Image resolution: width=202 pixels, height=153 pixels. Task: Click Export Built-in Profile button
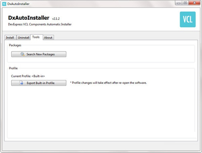[39, 83]
